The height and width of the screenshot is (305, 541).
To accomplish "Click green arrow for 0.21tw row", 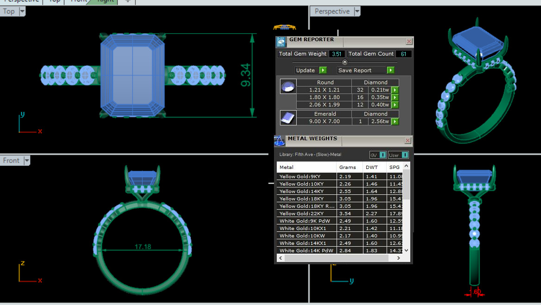I will tap(395, 90).
